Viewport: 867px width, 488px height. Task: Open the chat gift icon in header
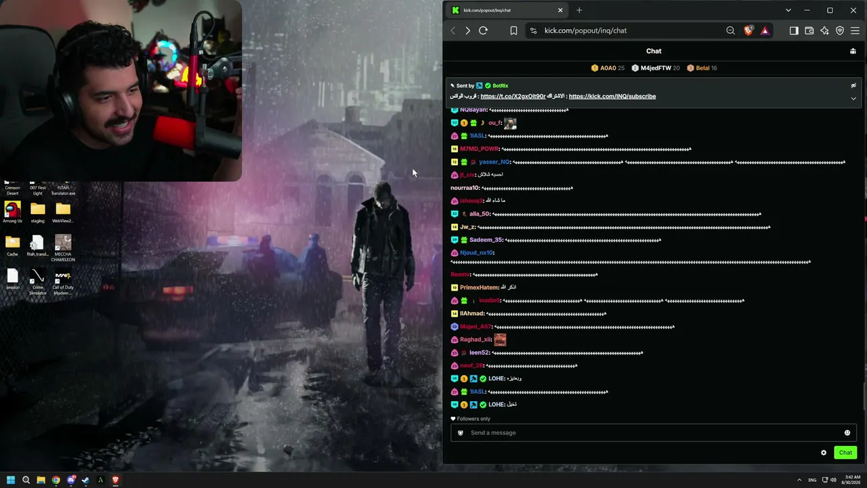853,51
